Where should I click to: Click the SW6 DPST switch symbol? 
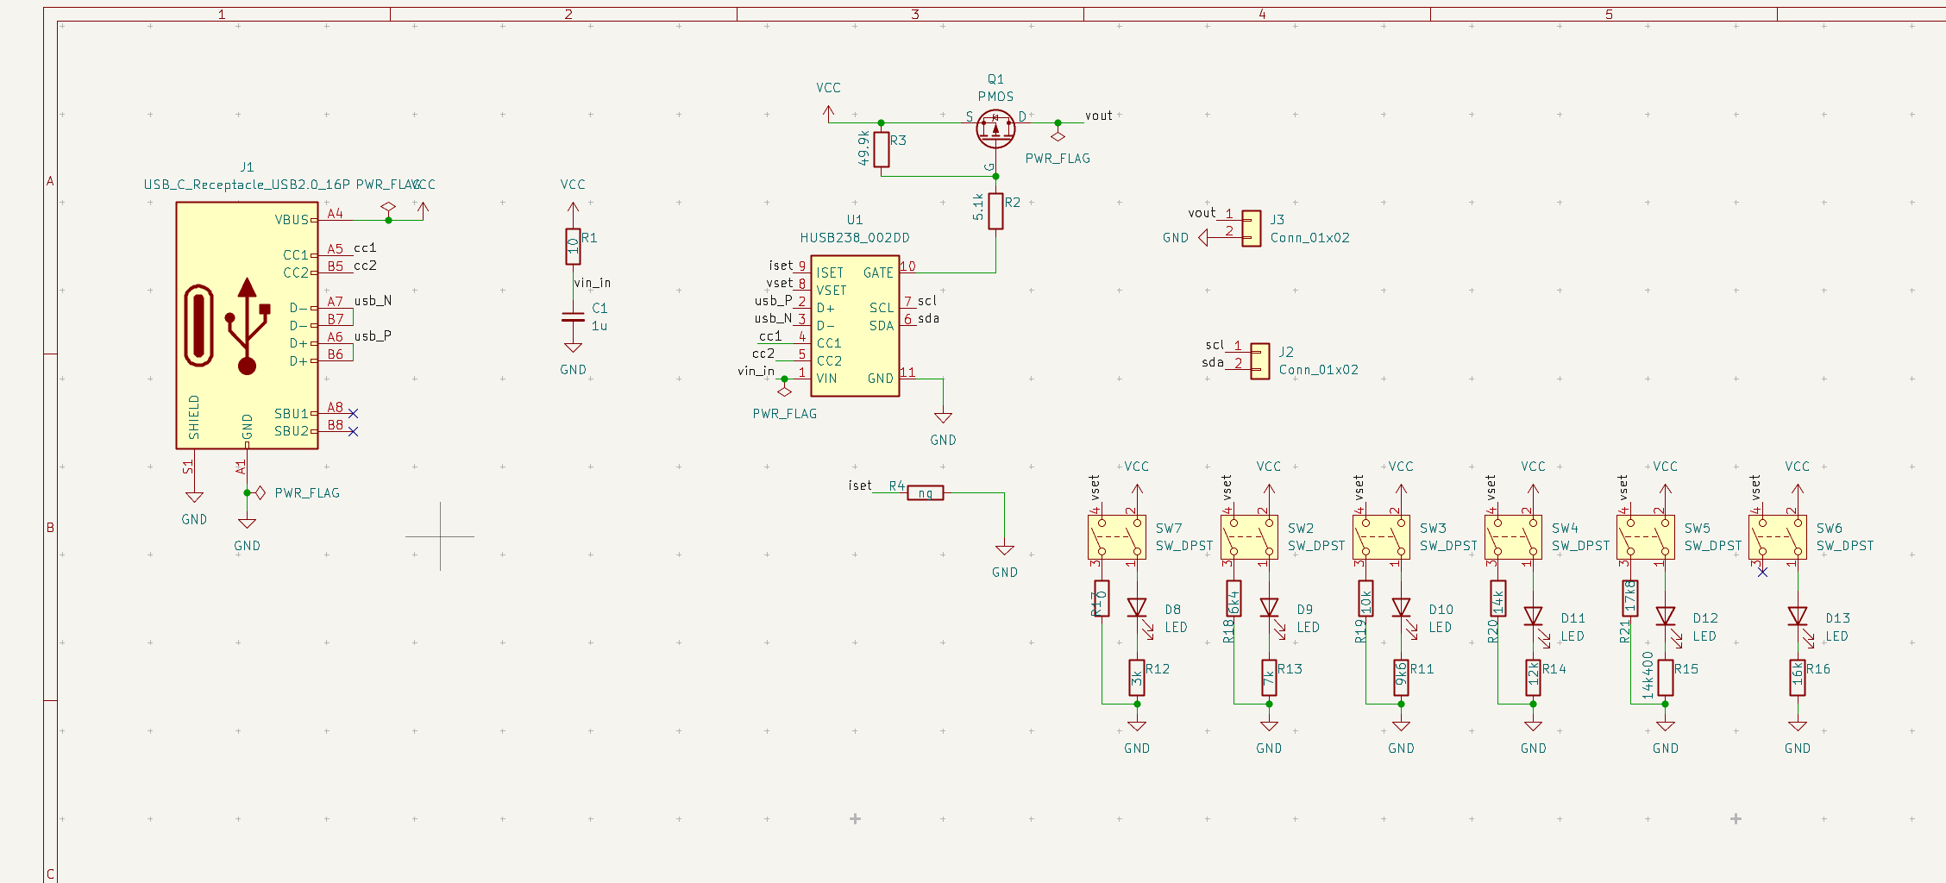tap(1778, 537)
